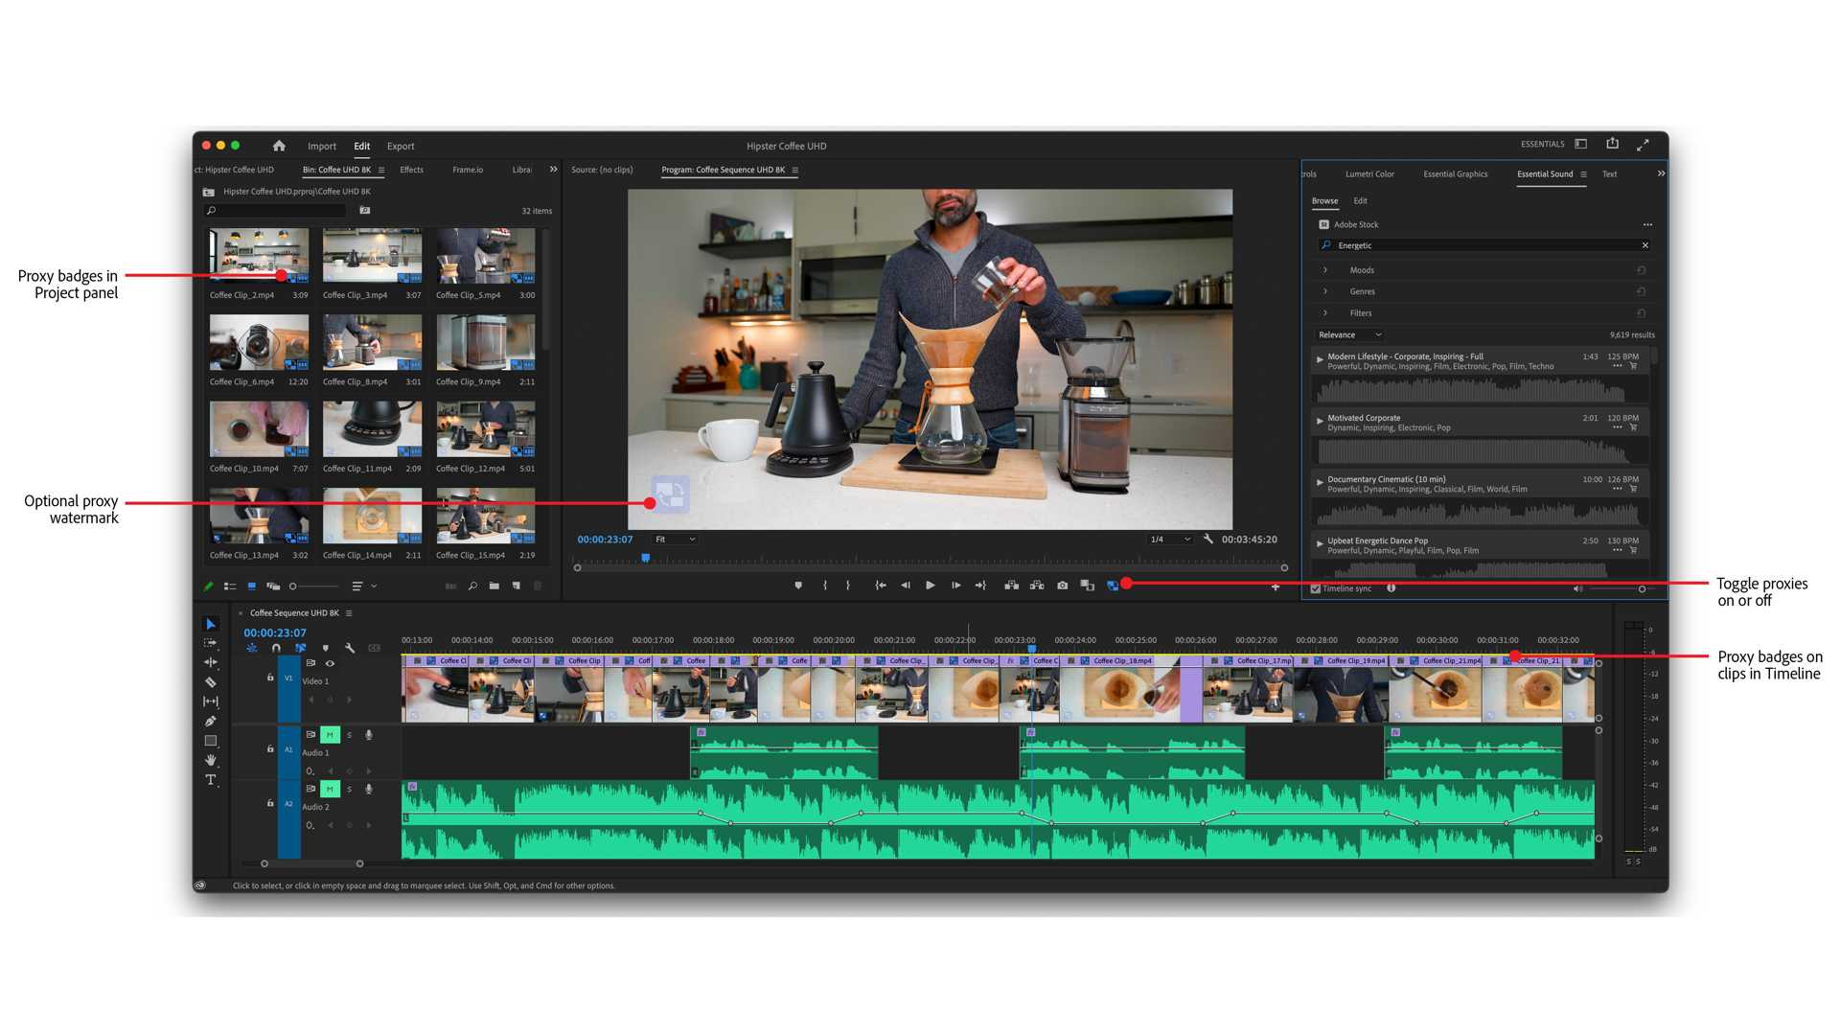
Task: Select the Type tool
Action: (211, 780)
